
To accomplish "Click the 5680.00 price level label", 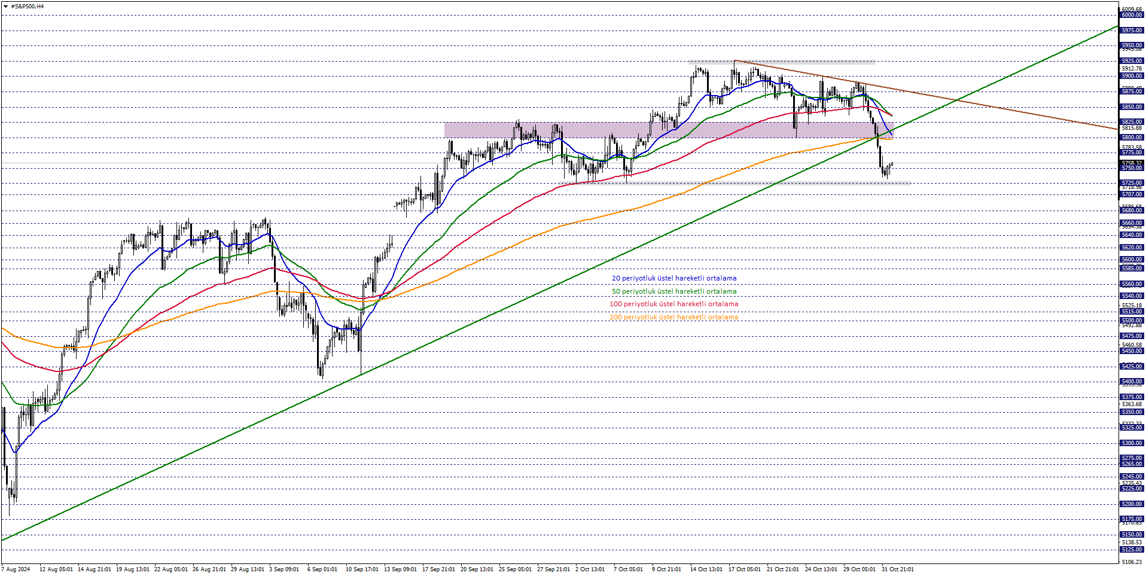I will point(1132,211).
